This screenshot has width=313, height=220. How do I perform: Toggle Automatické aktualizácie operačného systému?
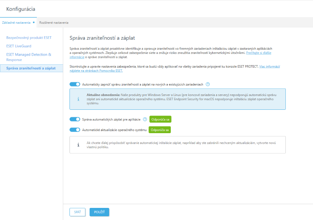(74, 130)
